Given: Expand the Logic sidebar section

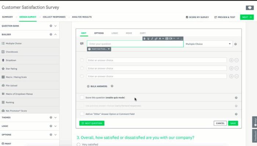Looking at the screenshot, I should pos(55,126).
